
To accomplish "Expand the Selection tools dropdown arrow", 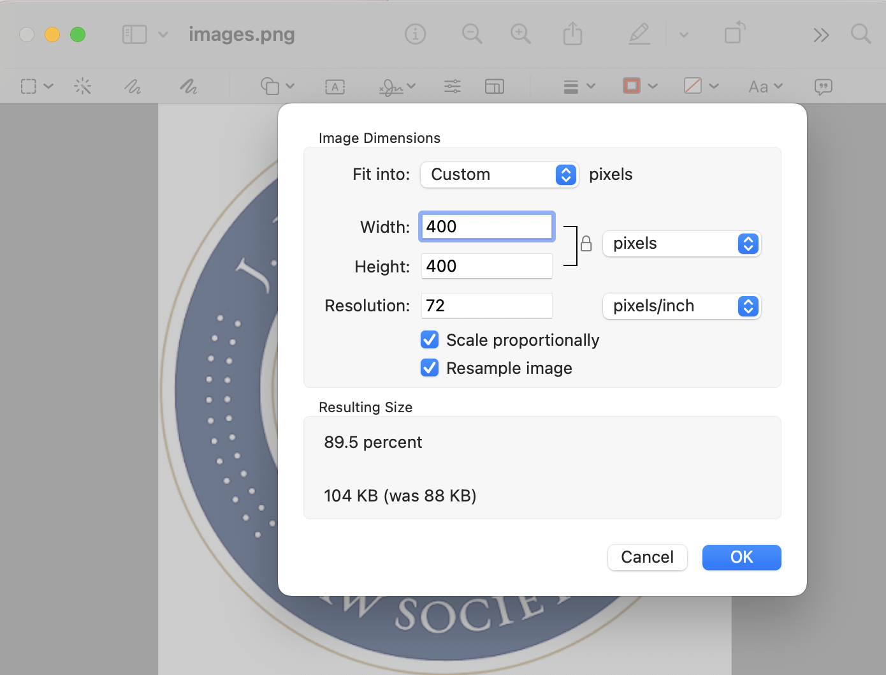I will [x=48, y=86].
